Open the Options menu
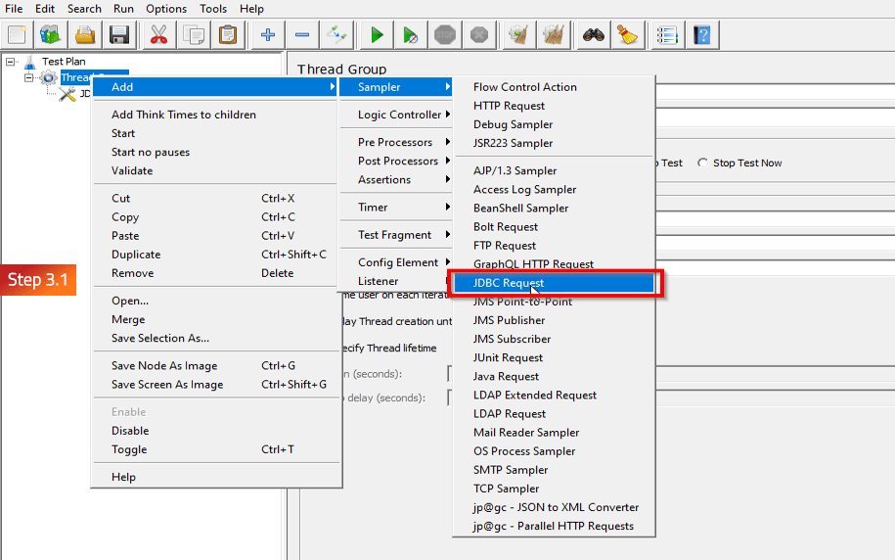895x560 pixels. point(166,9)
